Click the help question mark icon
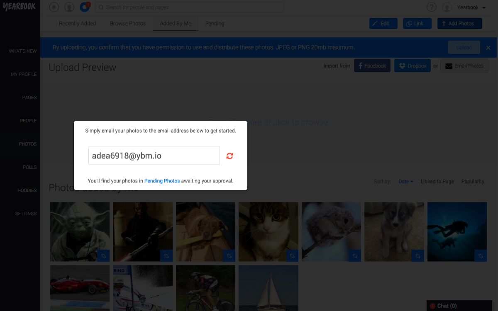498x311 pixels. [432, 7]
